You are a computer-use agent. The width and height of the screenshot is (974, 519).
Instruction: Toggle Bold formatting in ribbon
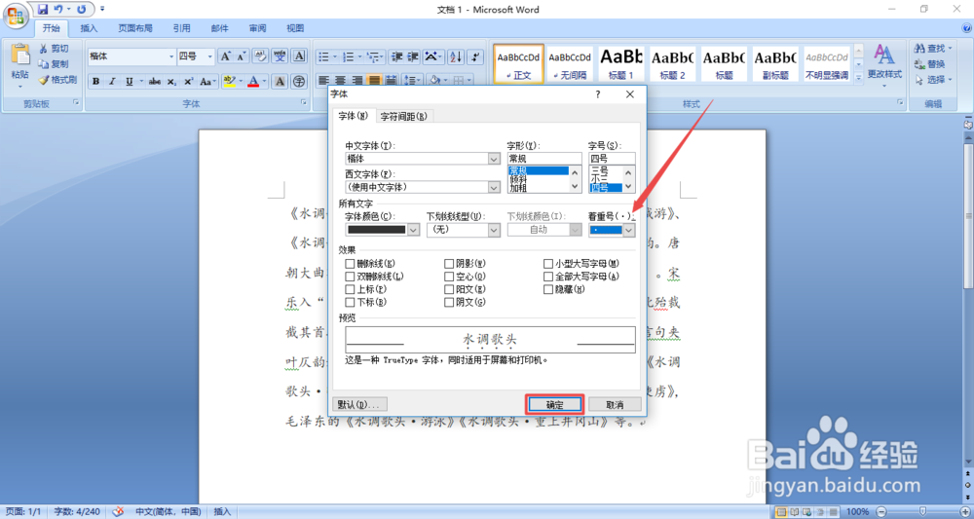coord(96,82)
